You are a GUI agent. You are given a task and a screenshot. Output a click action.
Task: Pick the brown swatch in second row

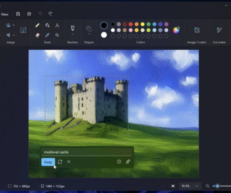[x=125, y=30]
